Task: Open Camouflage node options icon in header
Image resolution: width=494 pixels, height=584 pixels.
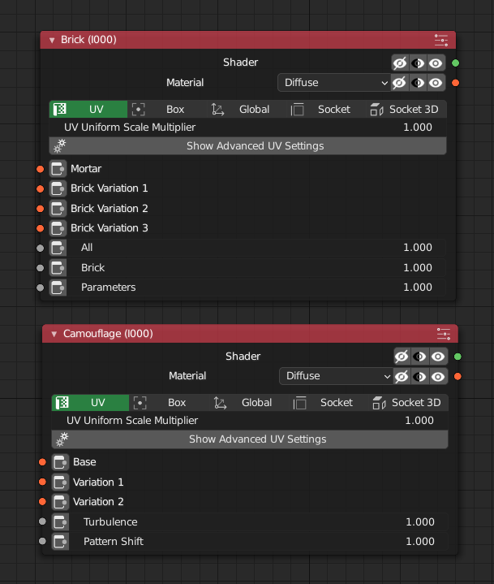Action: coord(444,334)
